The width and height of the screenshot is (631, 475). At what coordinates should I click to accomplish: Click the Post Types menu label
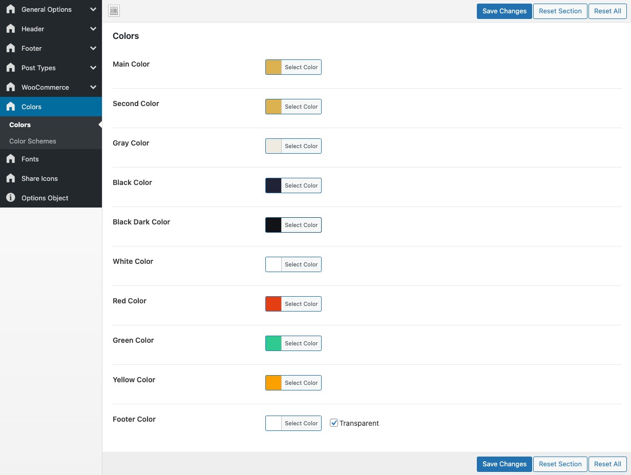[38, 68]
